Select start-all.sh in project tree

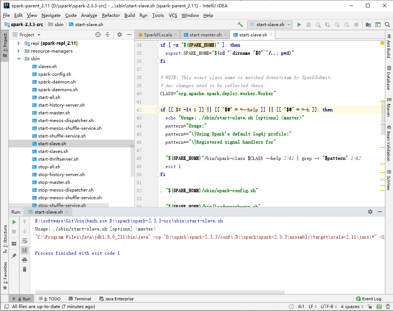(x=49, y=97)
